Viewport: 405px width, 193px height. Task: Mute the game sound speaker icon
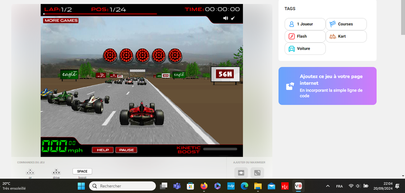coord(225,18)
